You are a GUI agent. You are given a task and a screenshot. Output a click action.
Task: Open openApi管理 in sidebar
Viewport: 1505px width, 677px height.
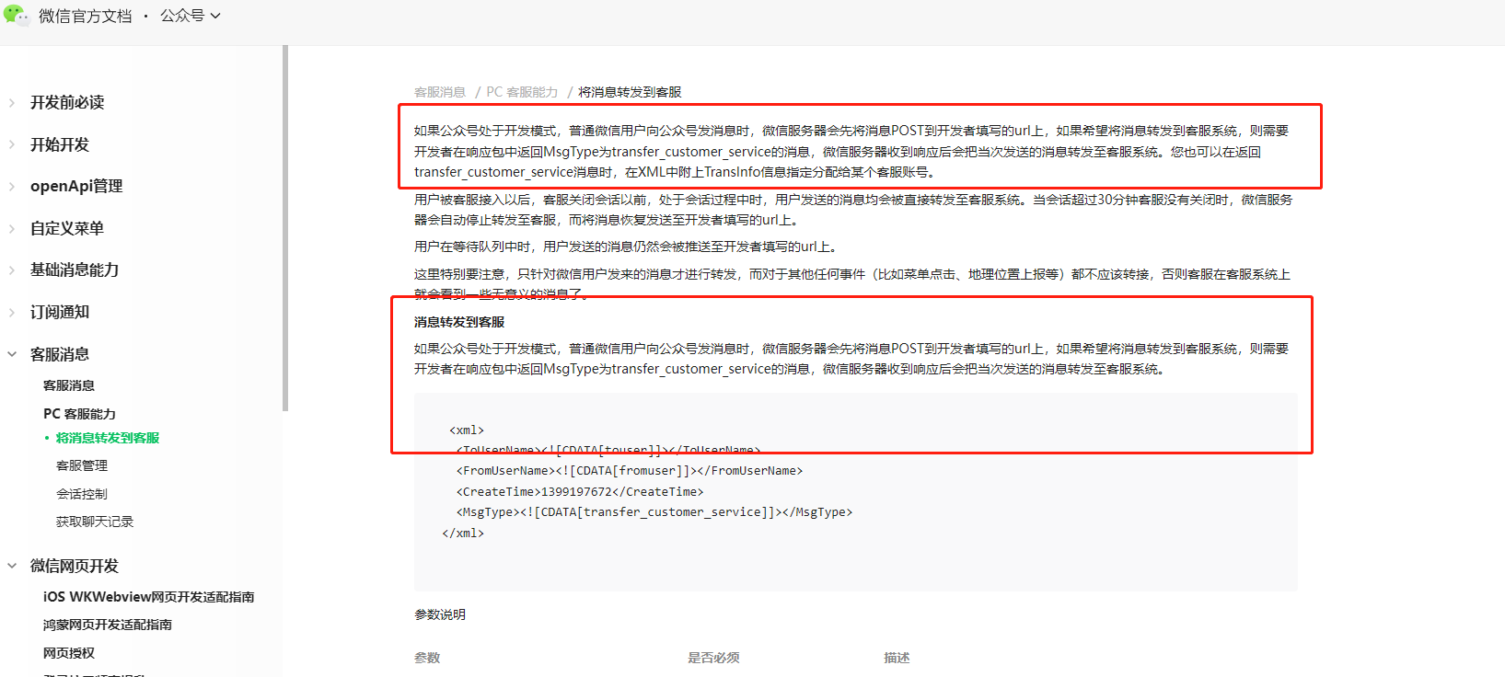(76, 186)
